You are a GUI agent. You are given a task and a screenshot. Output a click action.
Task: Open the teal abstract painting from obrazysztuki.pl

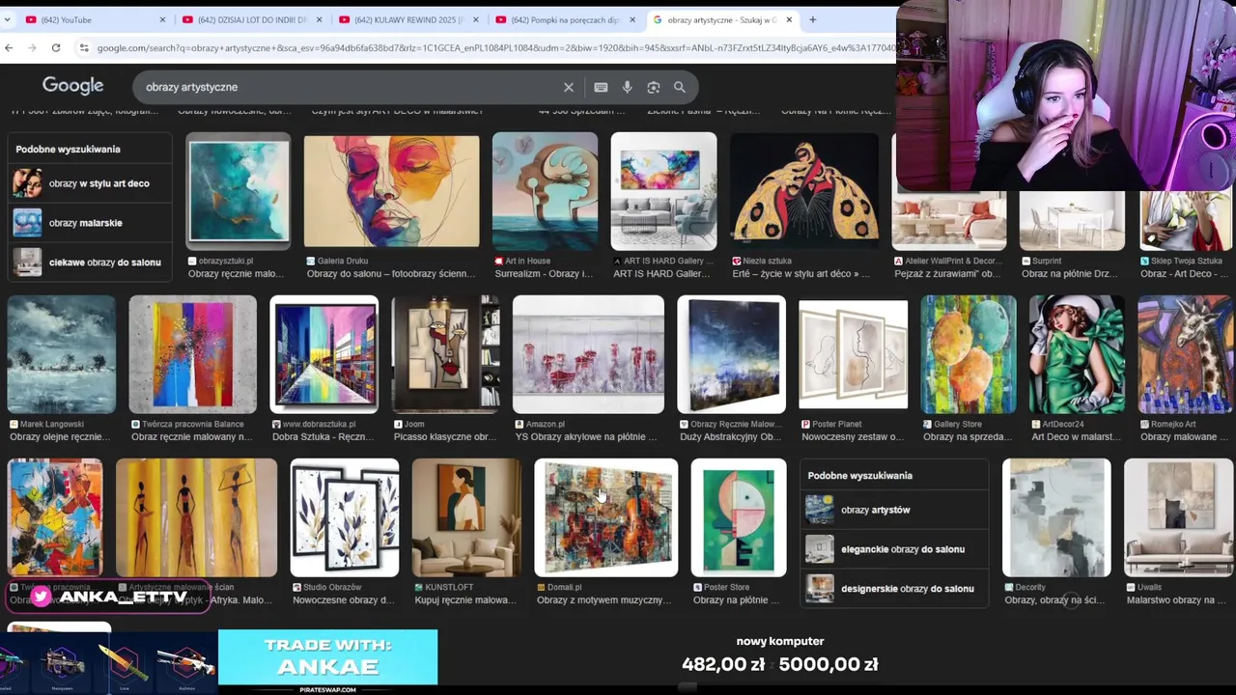(x=239, y=191)
